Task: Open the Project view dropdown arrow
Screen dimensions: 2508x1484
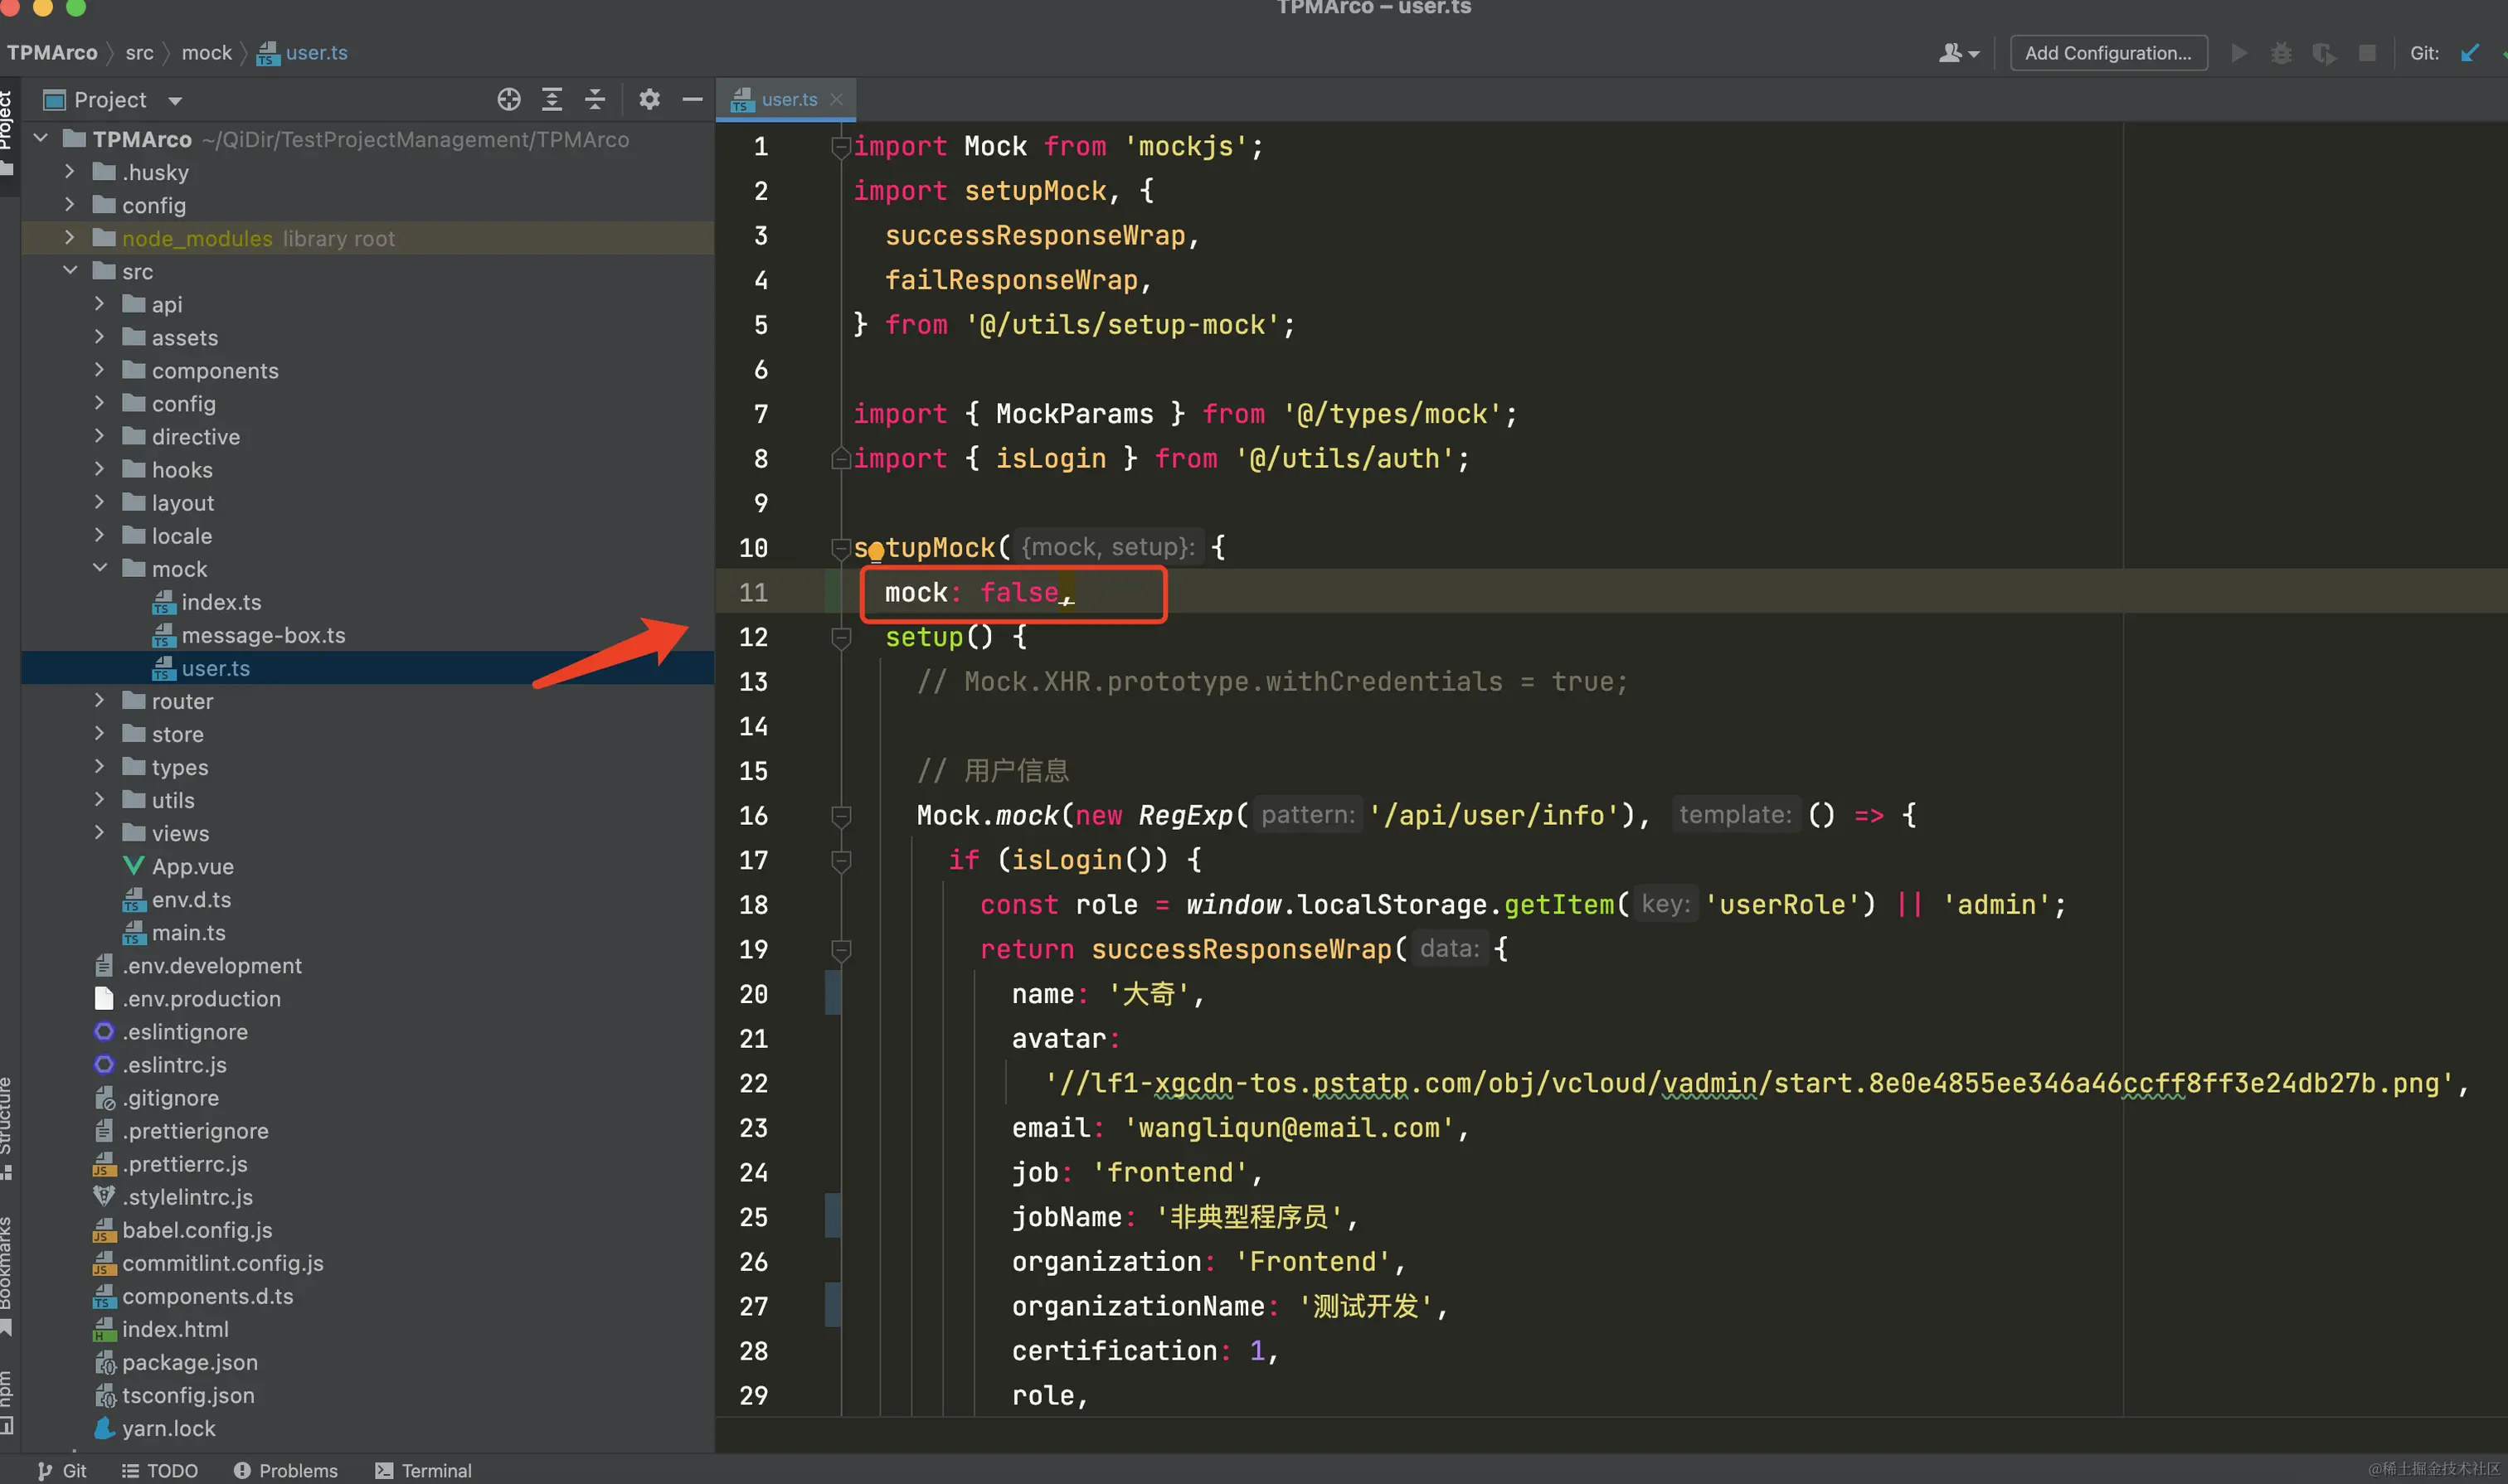Action: pos(175,100)
